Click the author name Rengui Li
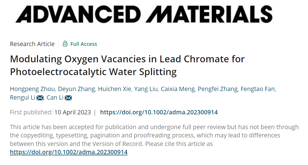The image size is (308, 165). click(x=23, y=98)
